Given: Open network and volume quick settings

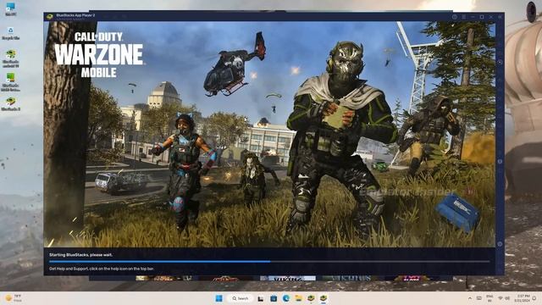Looking at the screenshot, I should (x=504, y=298).
